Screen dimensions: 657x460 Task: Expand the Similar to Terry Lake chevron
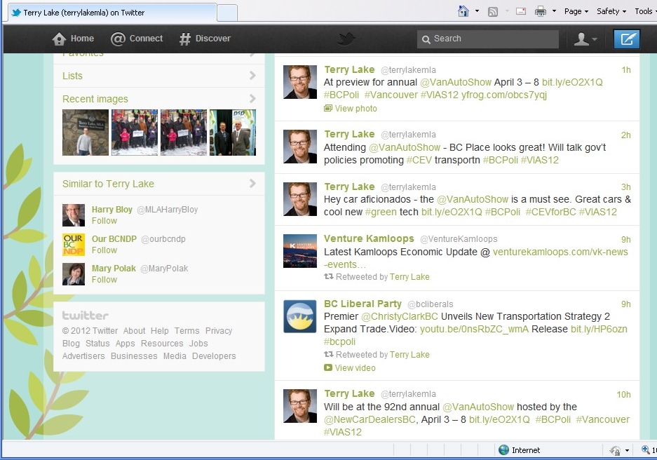click(x=252, y=183)
